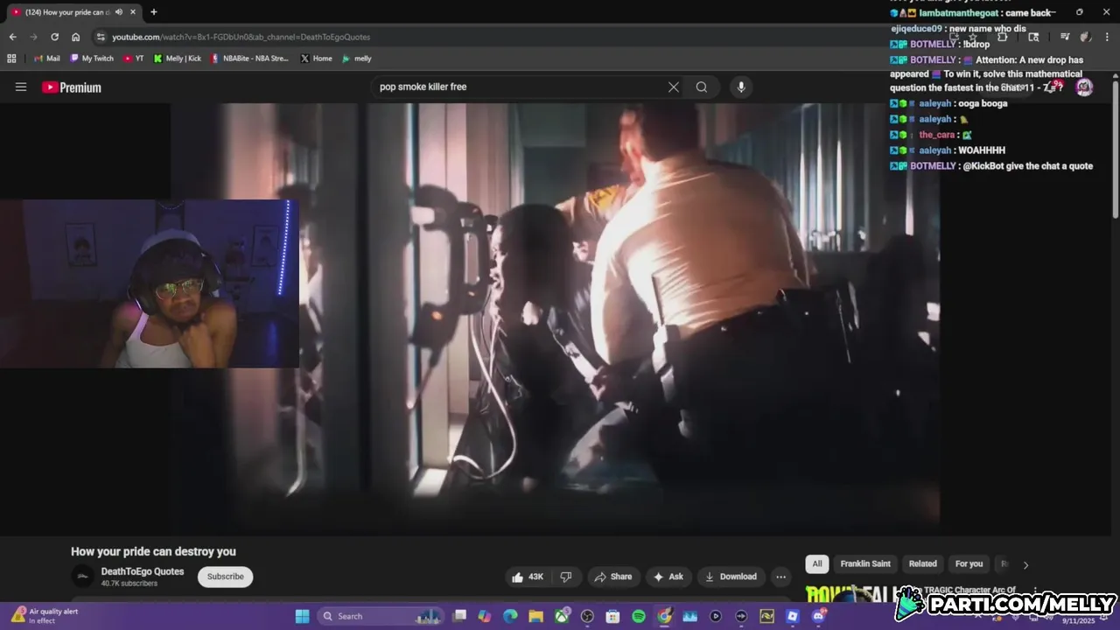Open the NBABite bookmark
The width and height of the screenshot is (1120, 630).
pos(249,59)
